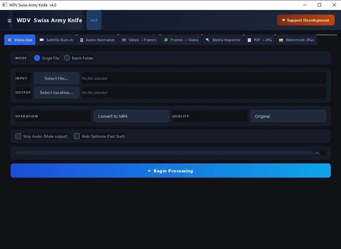The height and width of the screenshot is (249, 341).
Task: Click the input path field showing No file selected
Action: pos(204,78)
